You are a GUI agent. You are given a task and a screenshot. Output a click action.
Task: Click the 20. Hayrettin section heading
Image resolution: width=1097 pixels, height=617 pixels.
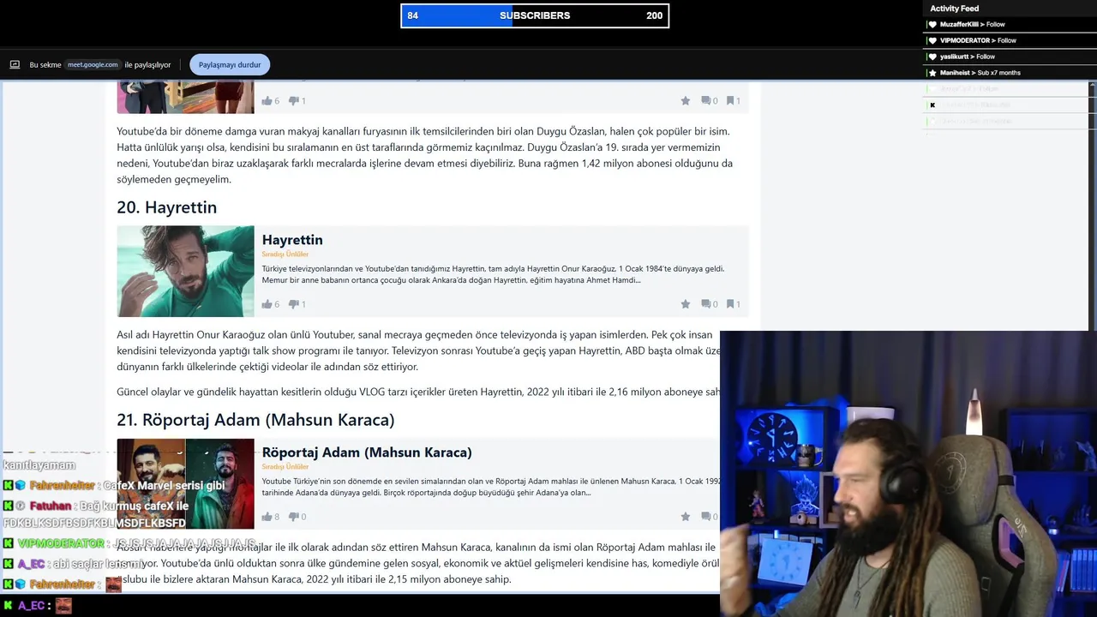[x=167, y=207]
